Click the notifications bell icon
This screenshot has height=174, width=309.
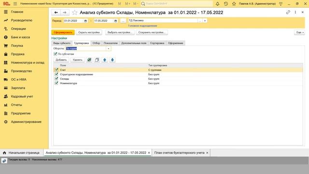[217, 4]
